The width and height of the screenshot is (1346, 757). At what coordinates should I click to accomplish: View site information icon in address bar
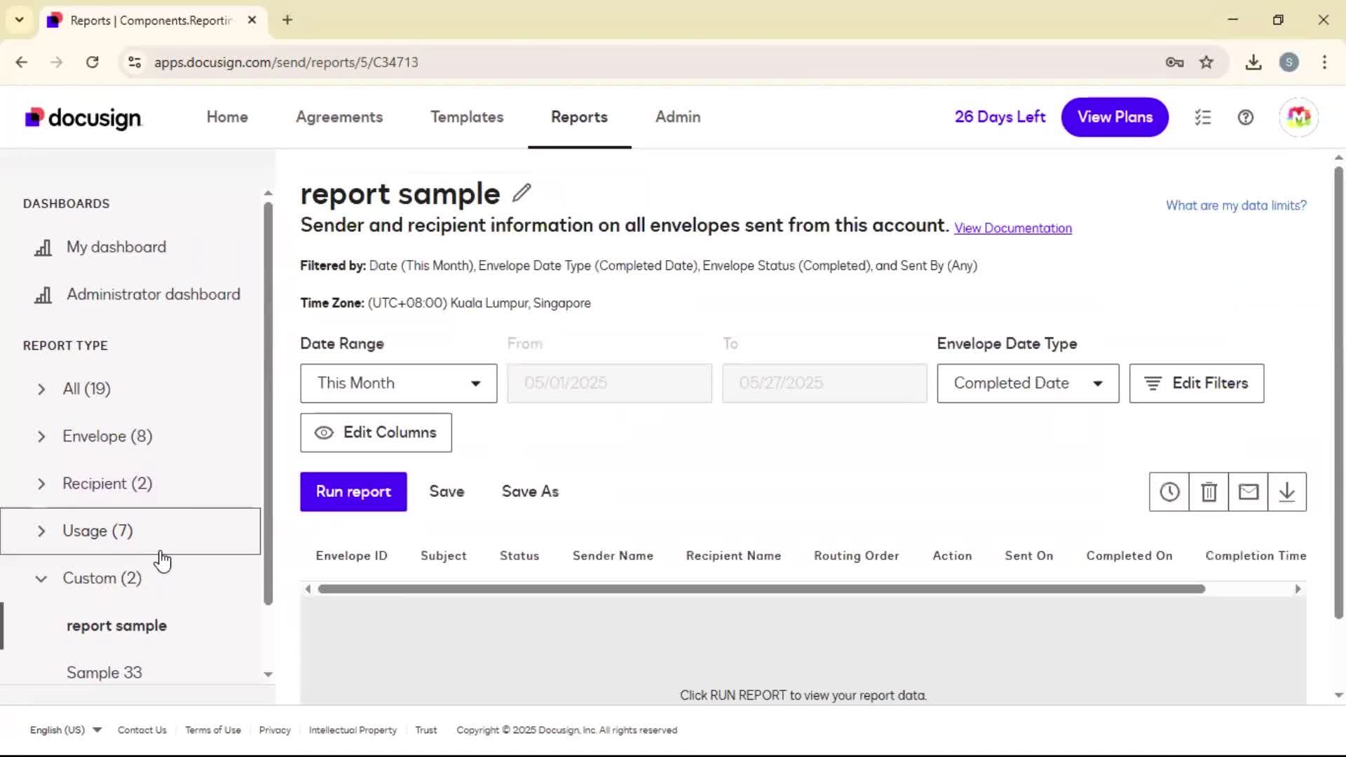coord(135,62)
